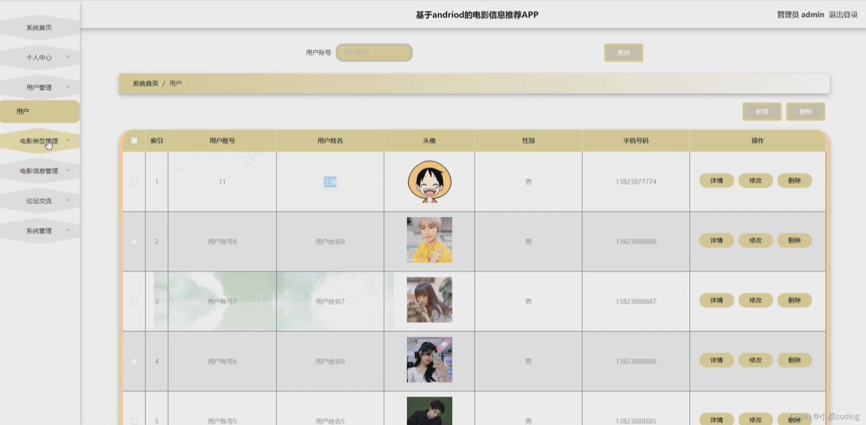Open the 用户管理 sidebar menu

click(39, 87)
